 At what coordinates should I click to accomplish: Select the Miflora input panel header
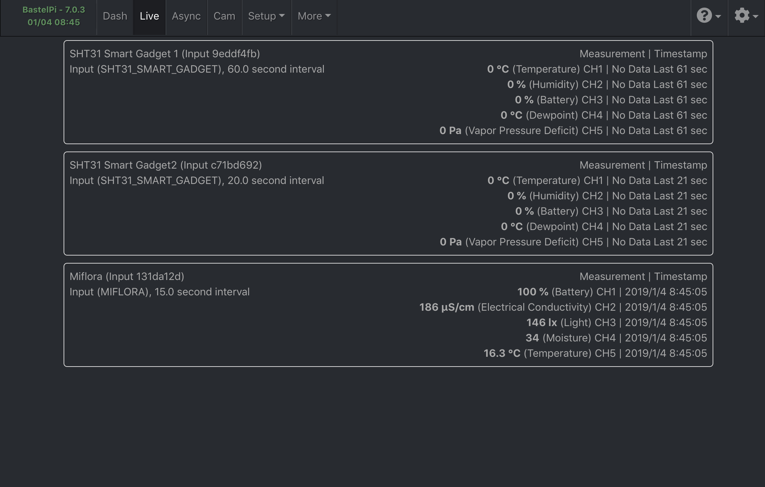click(127, 276)
